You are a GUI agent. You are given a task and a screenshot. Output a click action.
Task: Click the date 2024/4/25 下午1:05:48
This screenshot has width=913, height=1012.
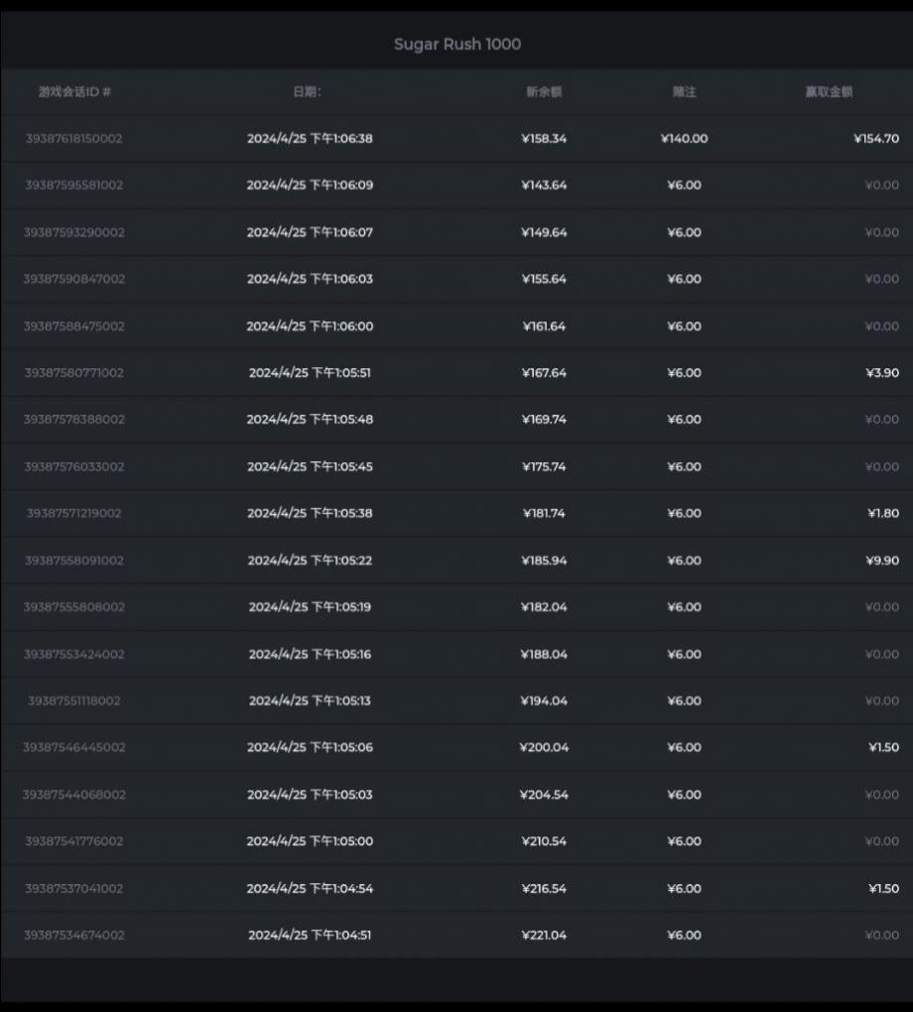310,420
